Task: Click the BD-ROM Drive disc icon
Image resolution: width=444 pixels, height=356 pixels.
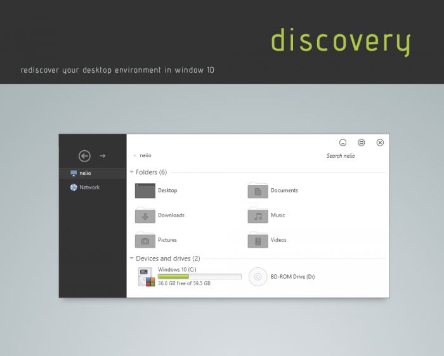Action: 258,277
